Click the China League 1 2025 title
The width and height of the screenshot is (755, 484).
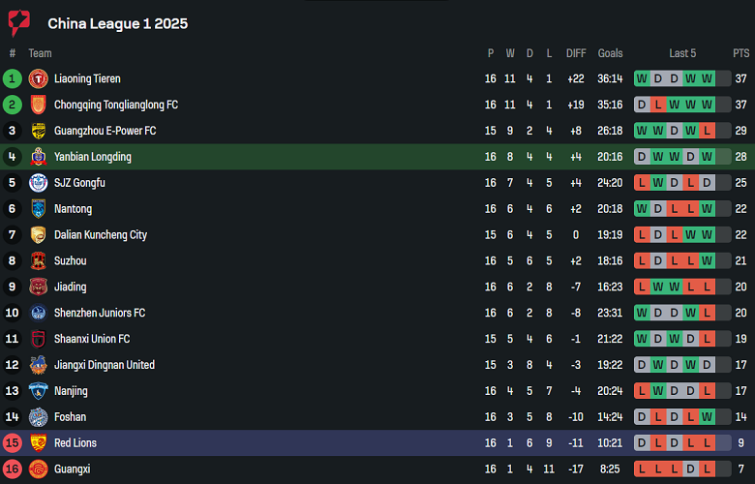point(117,23)
